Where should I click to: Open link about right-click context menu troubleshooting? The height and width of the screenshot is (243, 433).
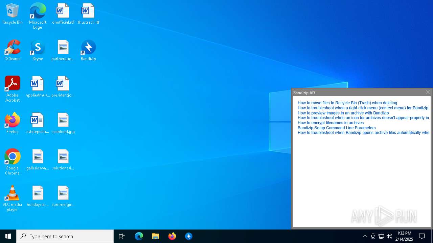[363, 108]
